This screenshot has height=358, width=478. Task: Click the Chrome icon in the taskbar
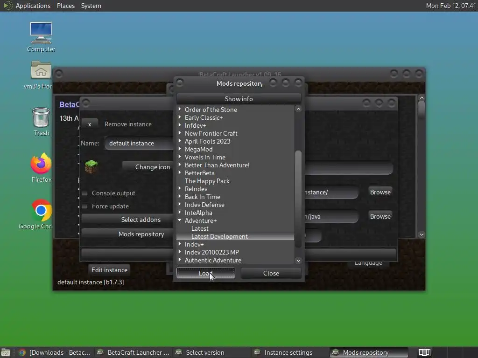21,352
